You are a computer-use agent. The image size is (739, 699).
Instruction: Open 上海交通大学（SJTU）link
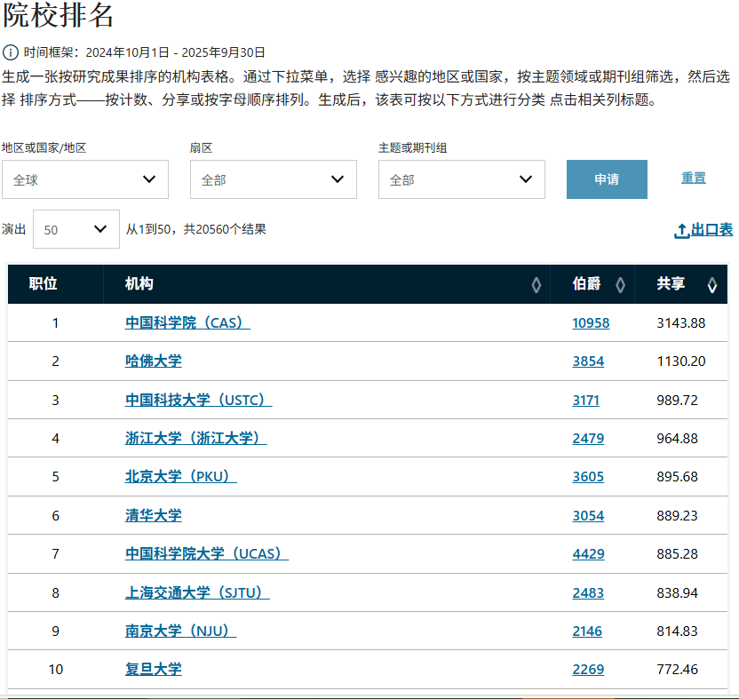[197, 592]
